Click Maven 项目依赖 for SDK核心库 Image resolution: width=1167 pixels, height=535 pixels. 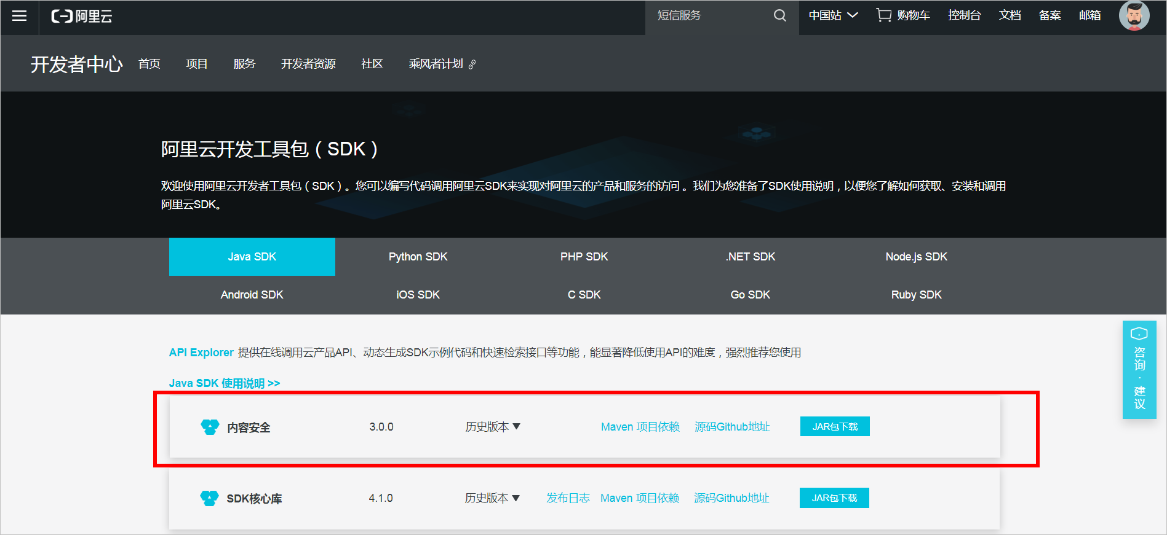[640, 498]
